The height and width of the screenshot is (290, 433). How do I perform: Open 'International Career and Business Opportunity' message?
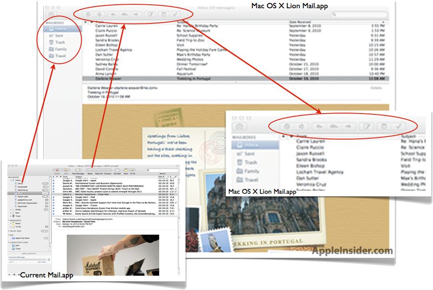tap(115, 183)
